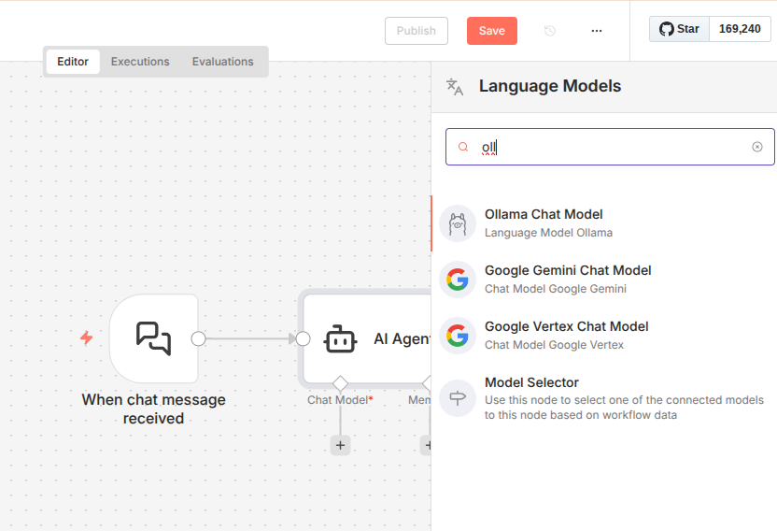Click the GitHub Star button
Screen dimensions: 777x531
[679, 29]
